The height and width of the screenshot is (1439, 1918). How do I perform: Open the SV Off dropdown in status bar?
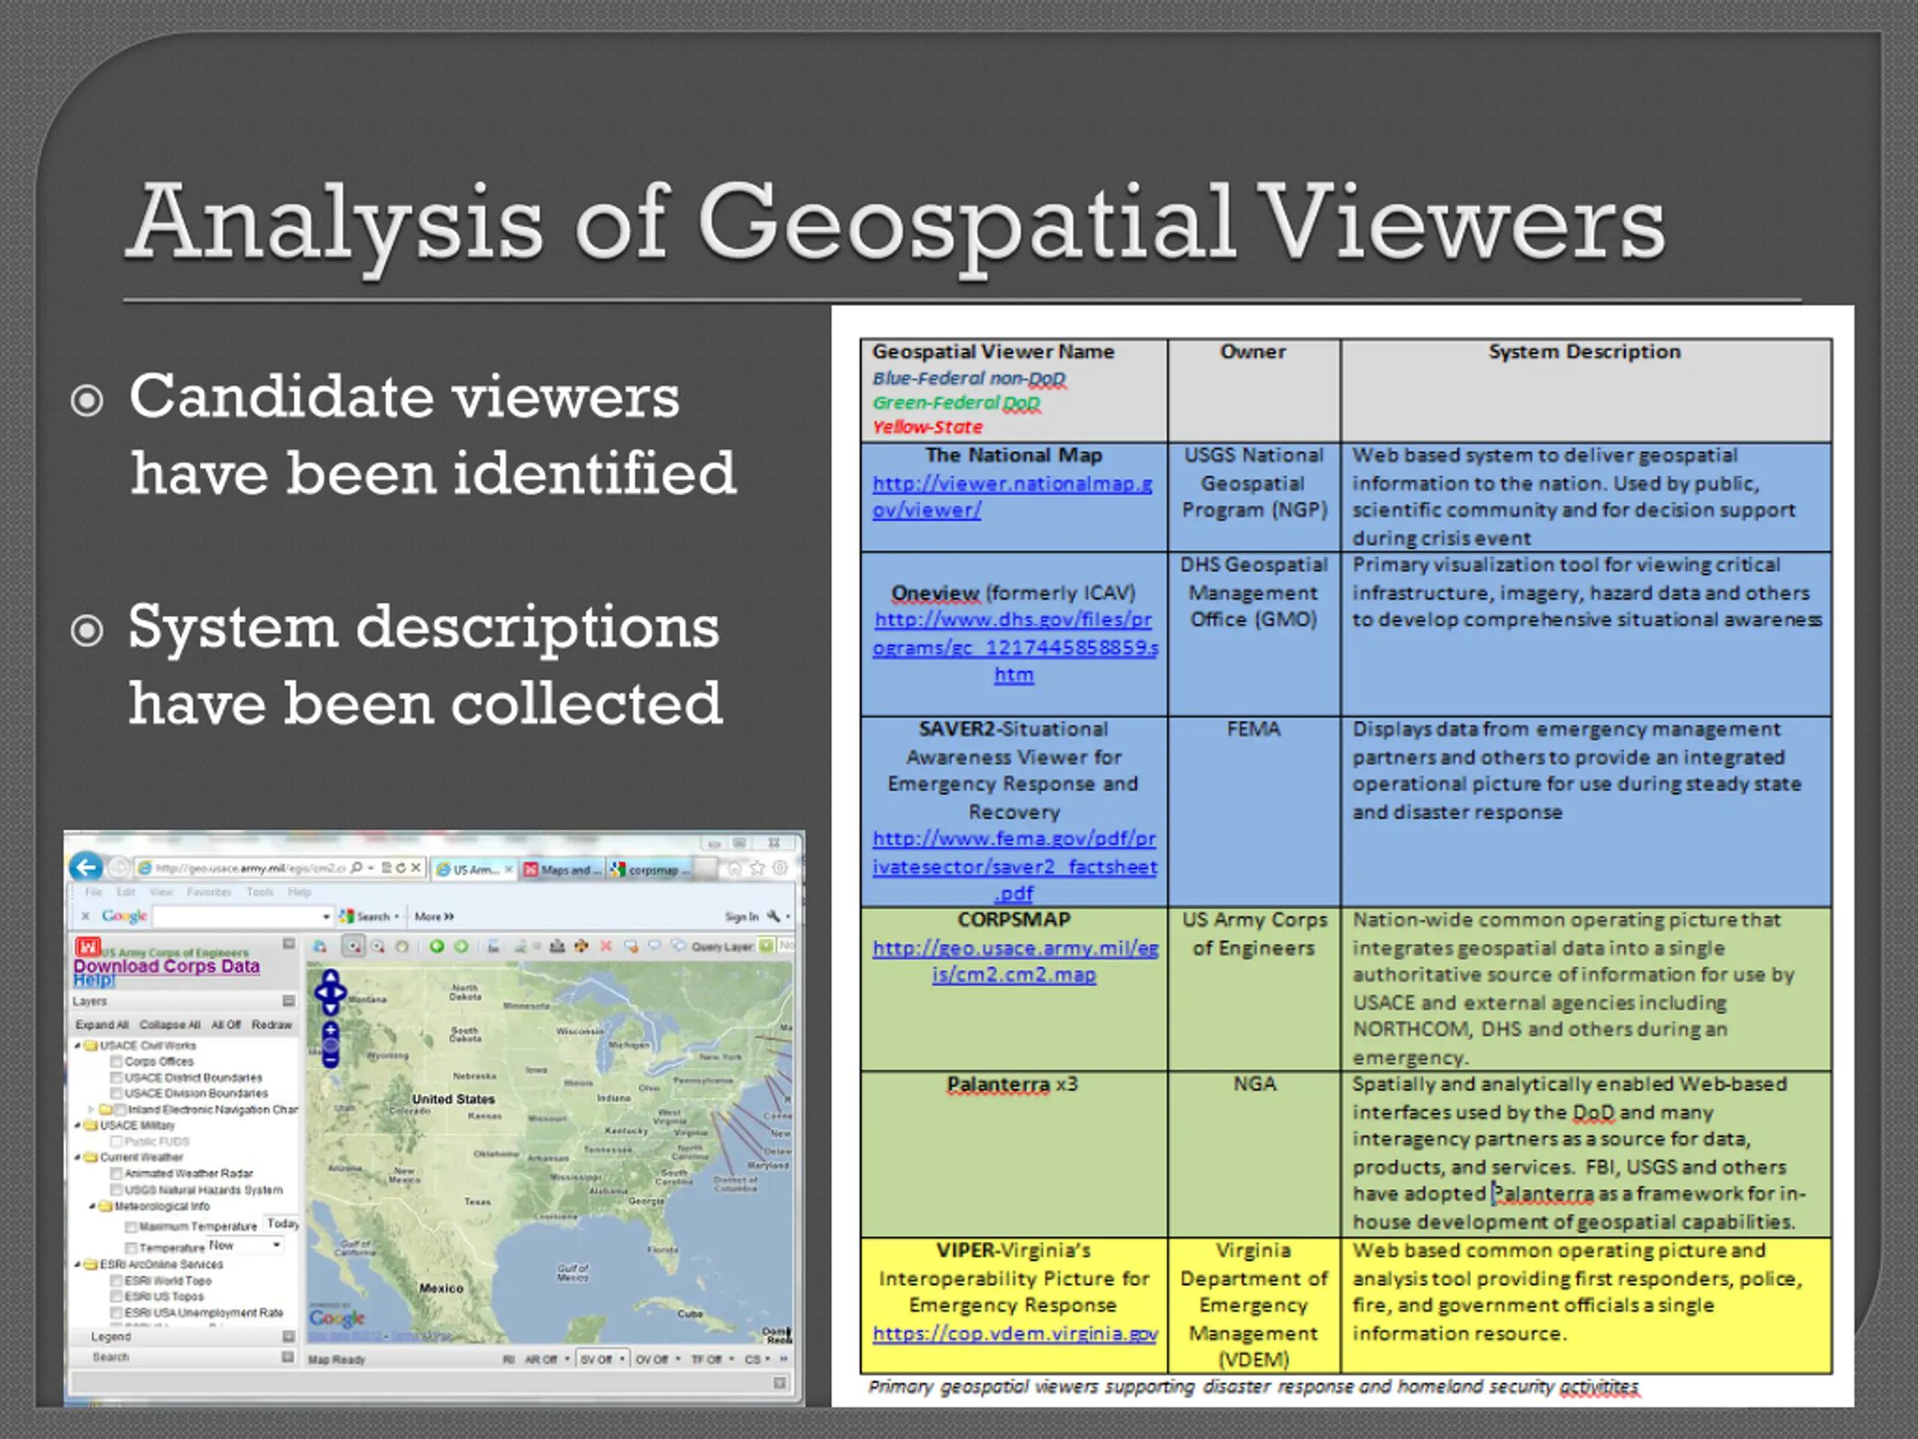tap(602, 1360)
